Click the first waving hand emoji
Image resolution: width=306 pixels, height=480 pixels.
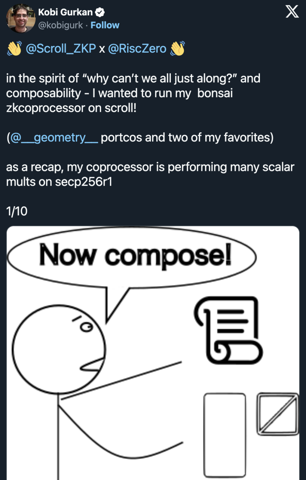[14, 49]
